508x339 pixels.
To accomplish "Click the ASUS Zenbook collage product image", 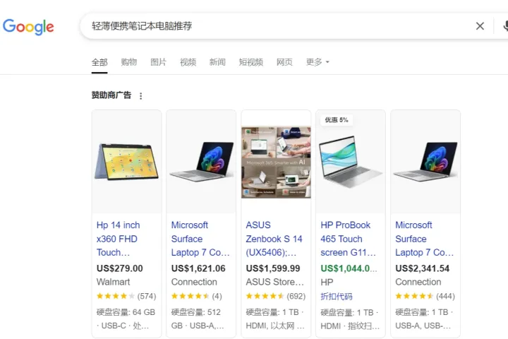I will point(276,162).
